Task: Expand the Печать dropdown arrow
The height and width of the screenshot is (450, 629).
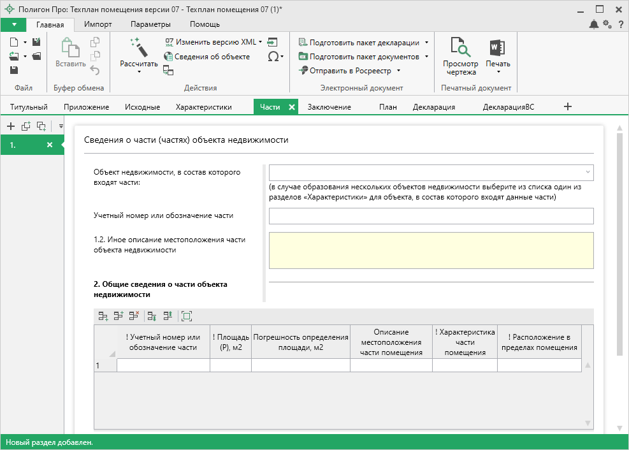Action: coord(498,72)
